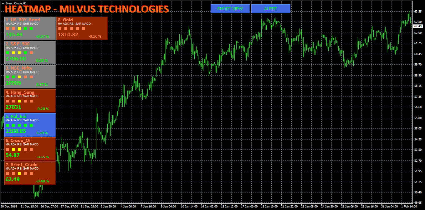Select the MA green square on S&P_500 card
Viewport: 425px width, 210px height.
[x=8, y=53]
